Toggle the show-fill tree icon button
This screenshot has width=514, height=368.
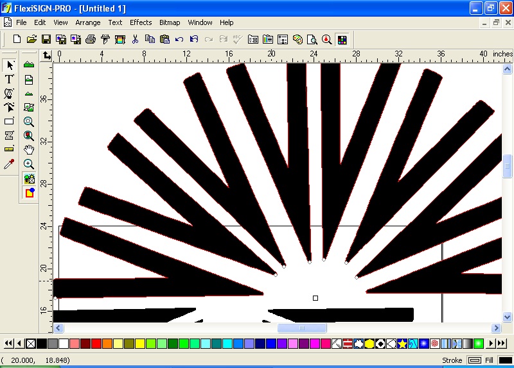tap(29, 179)
